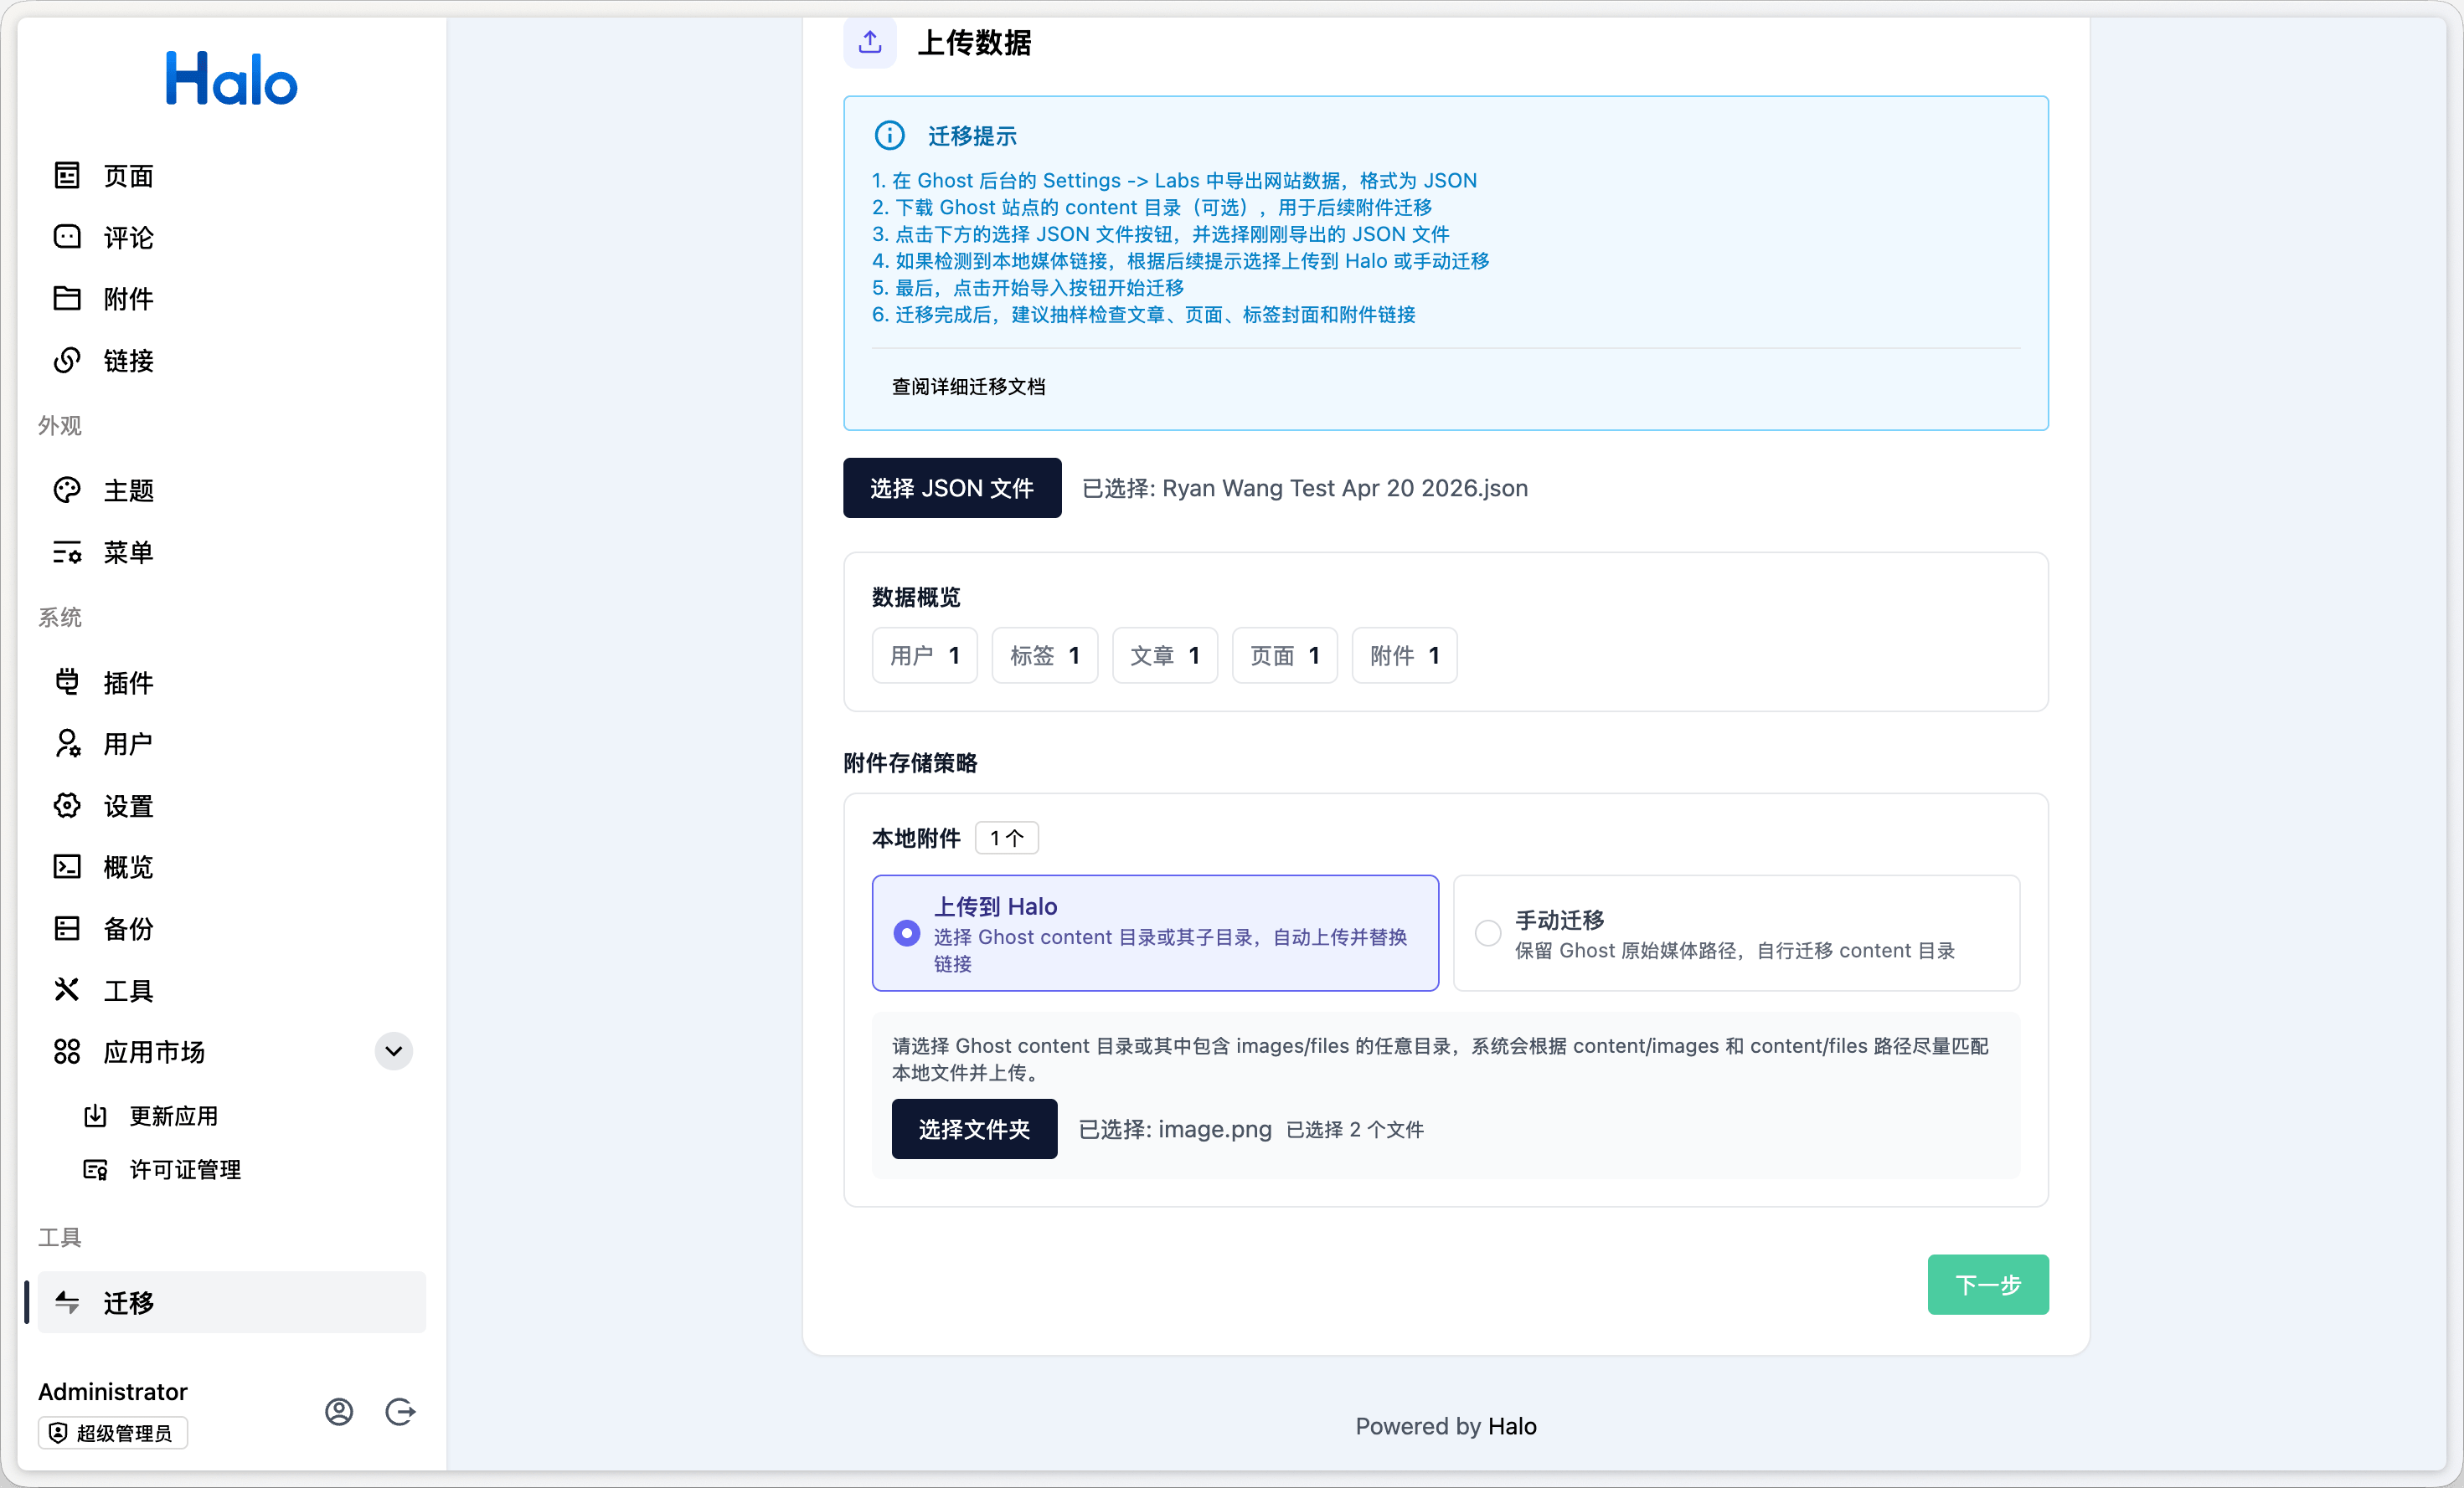Open the 备份 backup menu item

pos(129,928)
